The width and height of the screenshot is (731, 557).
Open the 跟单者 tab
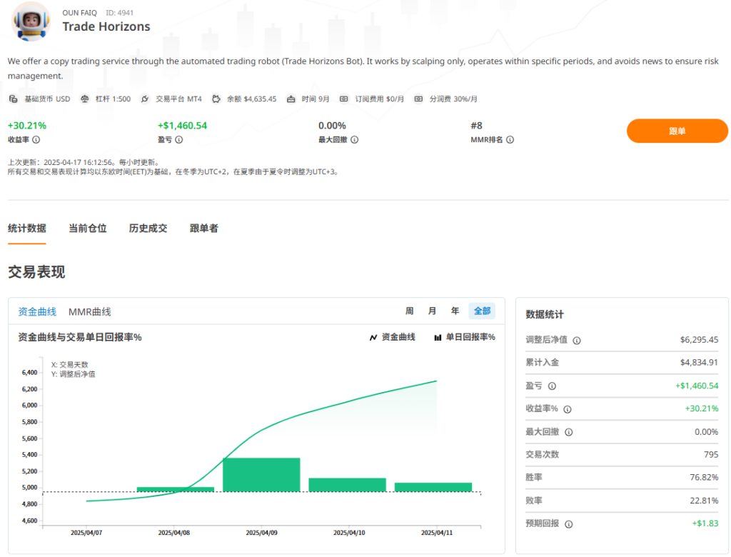(x=204, y=229)
